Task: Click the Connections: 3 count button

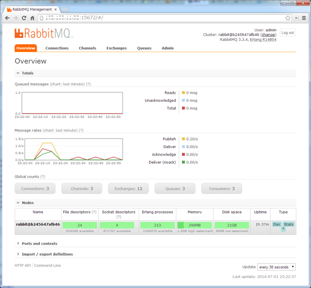Action: [35, 189]
